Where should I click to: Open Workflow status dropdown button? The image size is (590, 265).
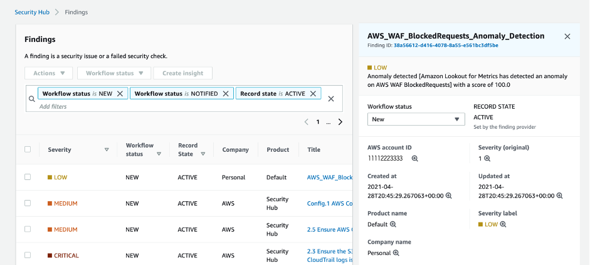point(114,73)
